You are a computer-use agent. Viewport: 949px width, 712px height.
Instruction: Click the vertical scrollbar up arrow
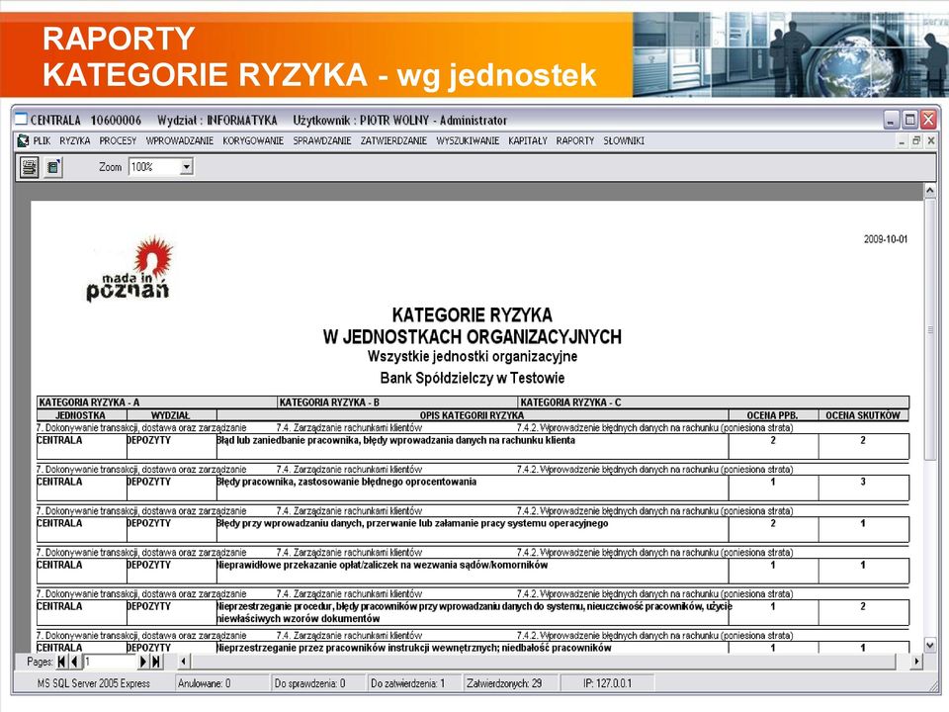tap(930, 191)
